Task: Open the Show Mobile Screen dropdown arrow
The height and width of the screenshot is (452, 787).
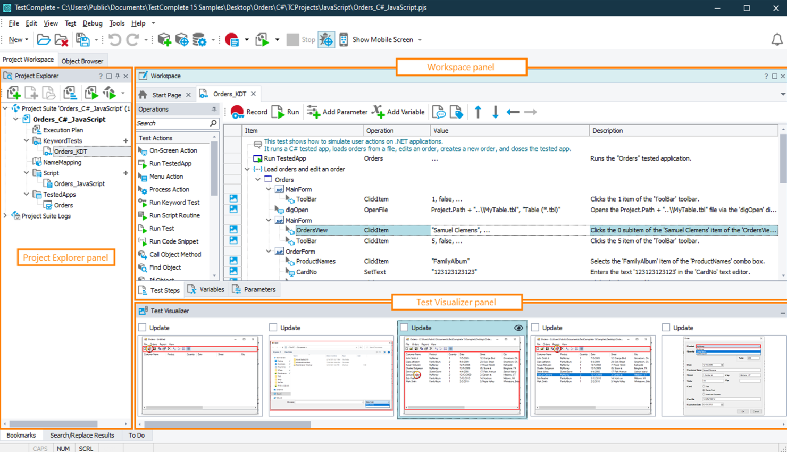Action: tap(420, 40)
